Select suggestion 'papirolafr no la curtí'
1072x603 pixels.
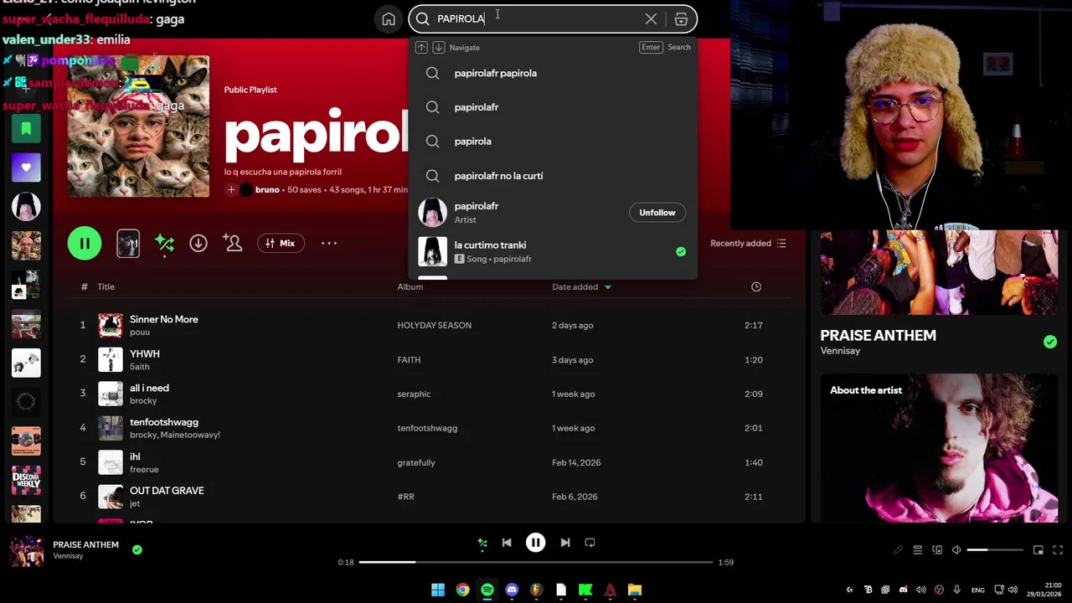click(553, 176)
